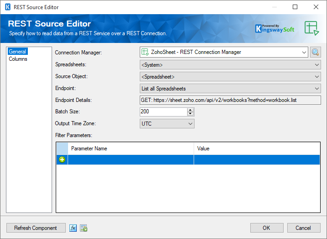Click the connection manager search magnifier icon
327x239 pixels.
(x=315, y=52)
